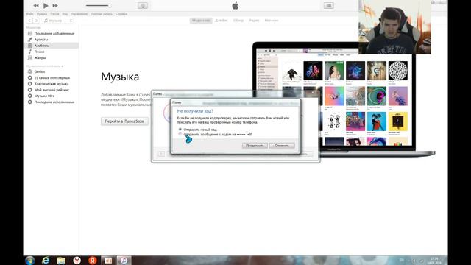Switch to the Радио tab
This screenshot has height=265, width=471.
(254, 21)
